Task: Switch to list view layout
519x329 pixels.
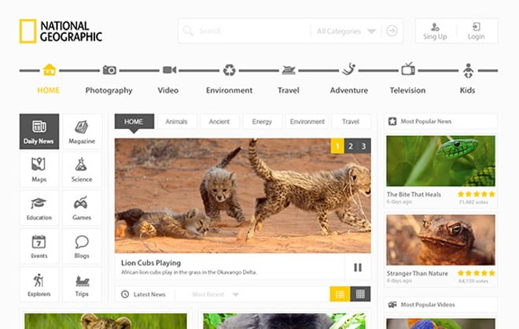Action: pyautogui.click(x=339, y=294)
